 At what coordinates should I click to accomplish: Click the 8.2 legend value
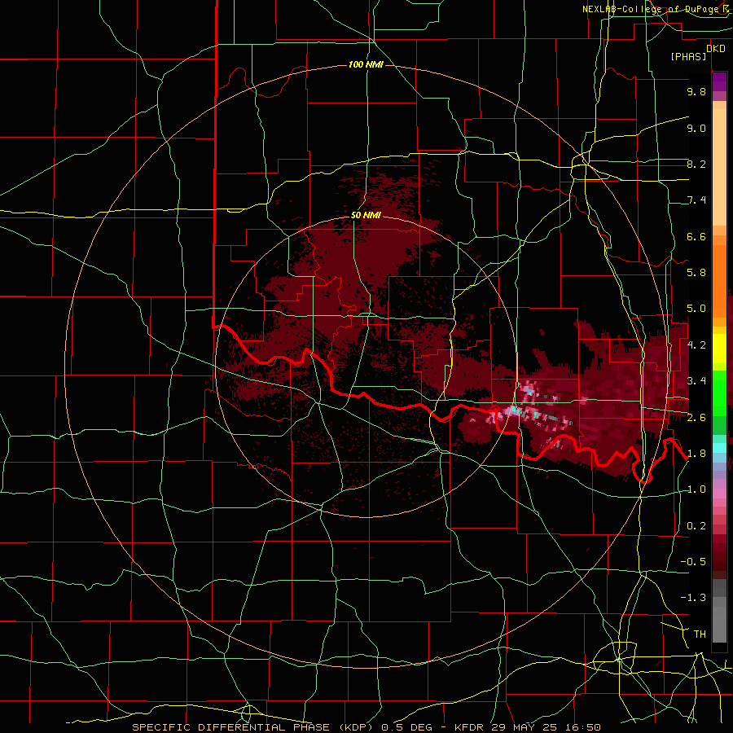point(696,164)
